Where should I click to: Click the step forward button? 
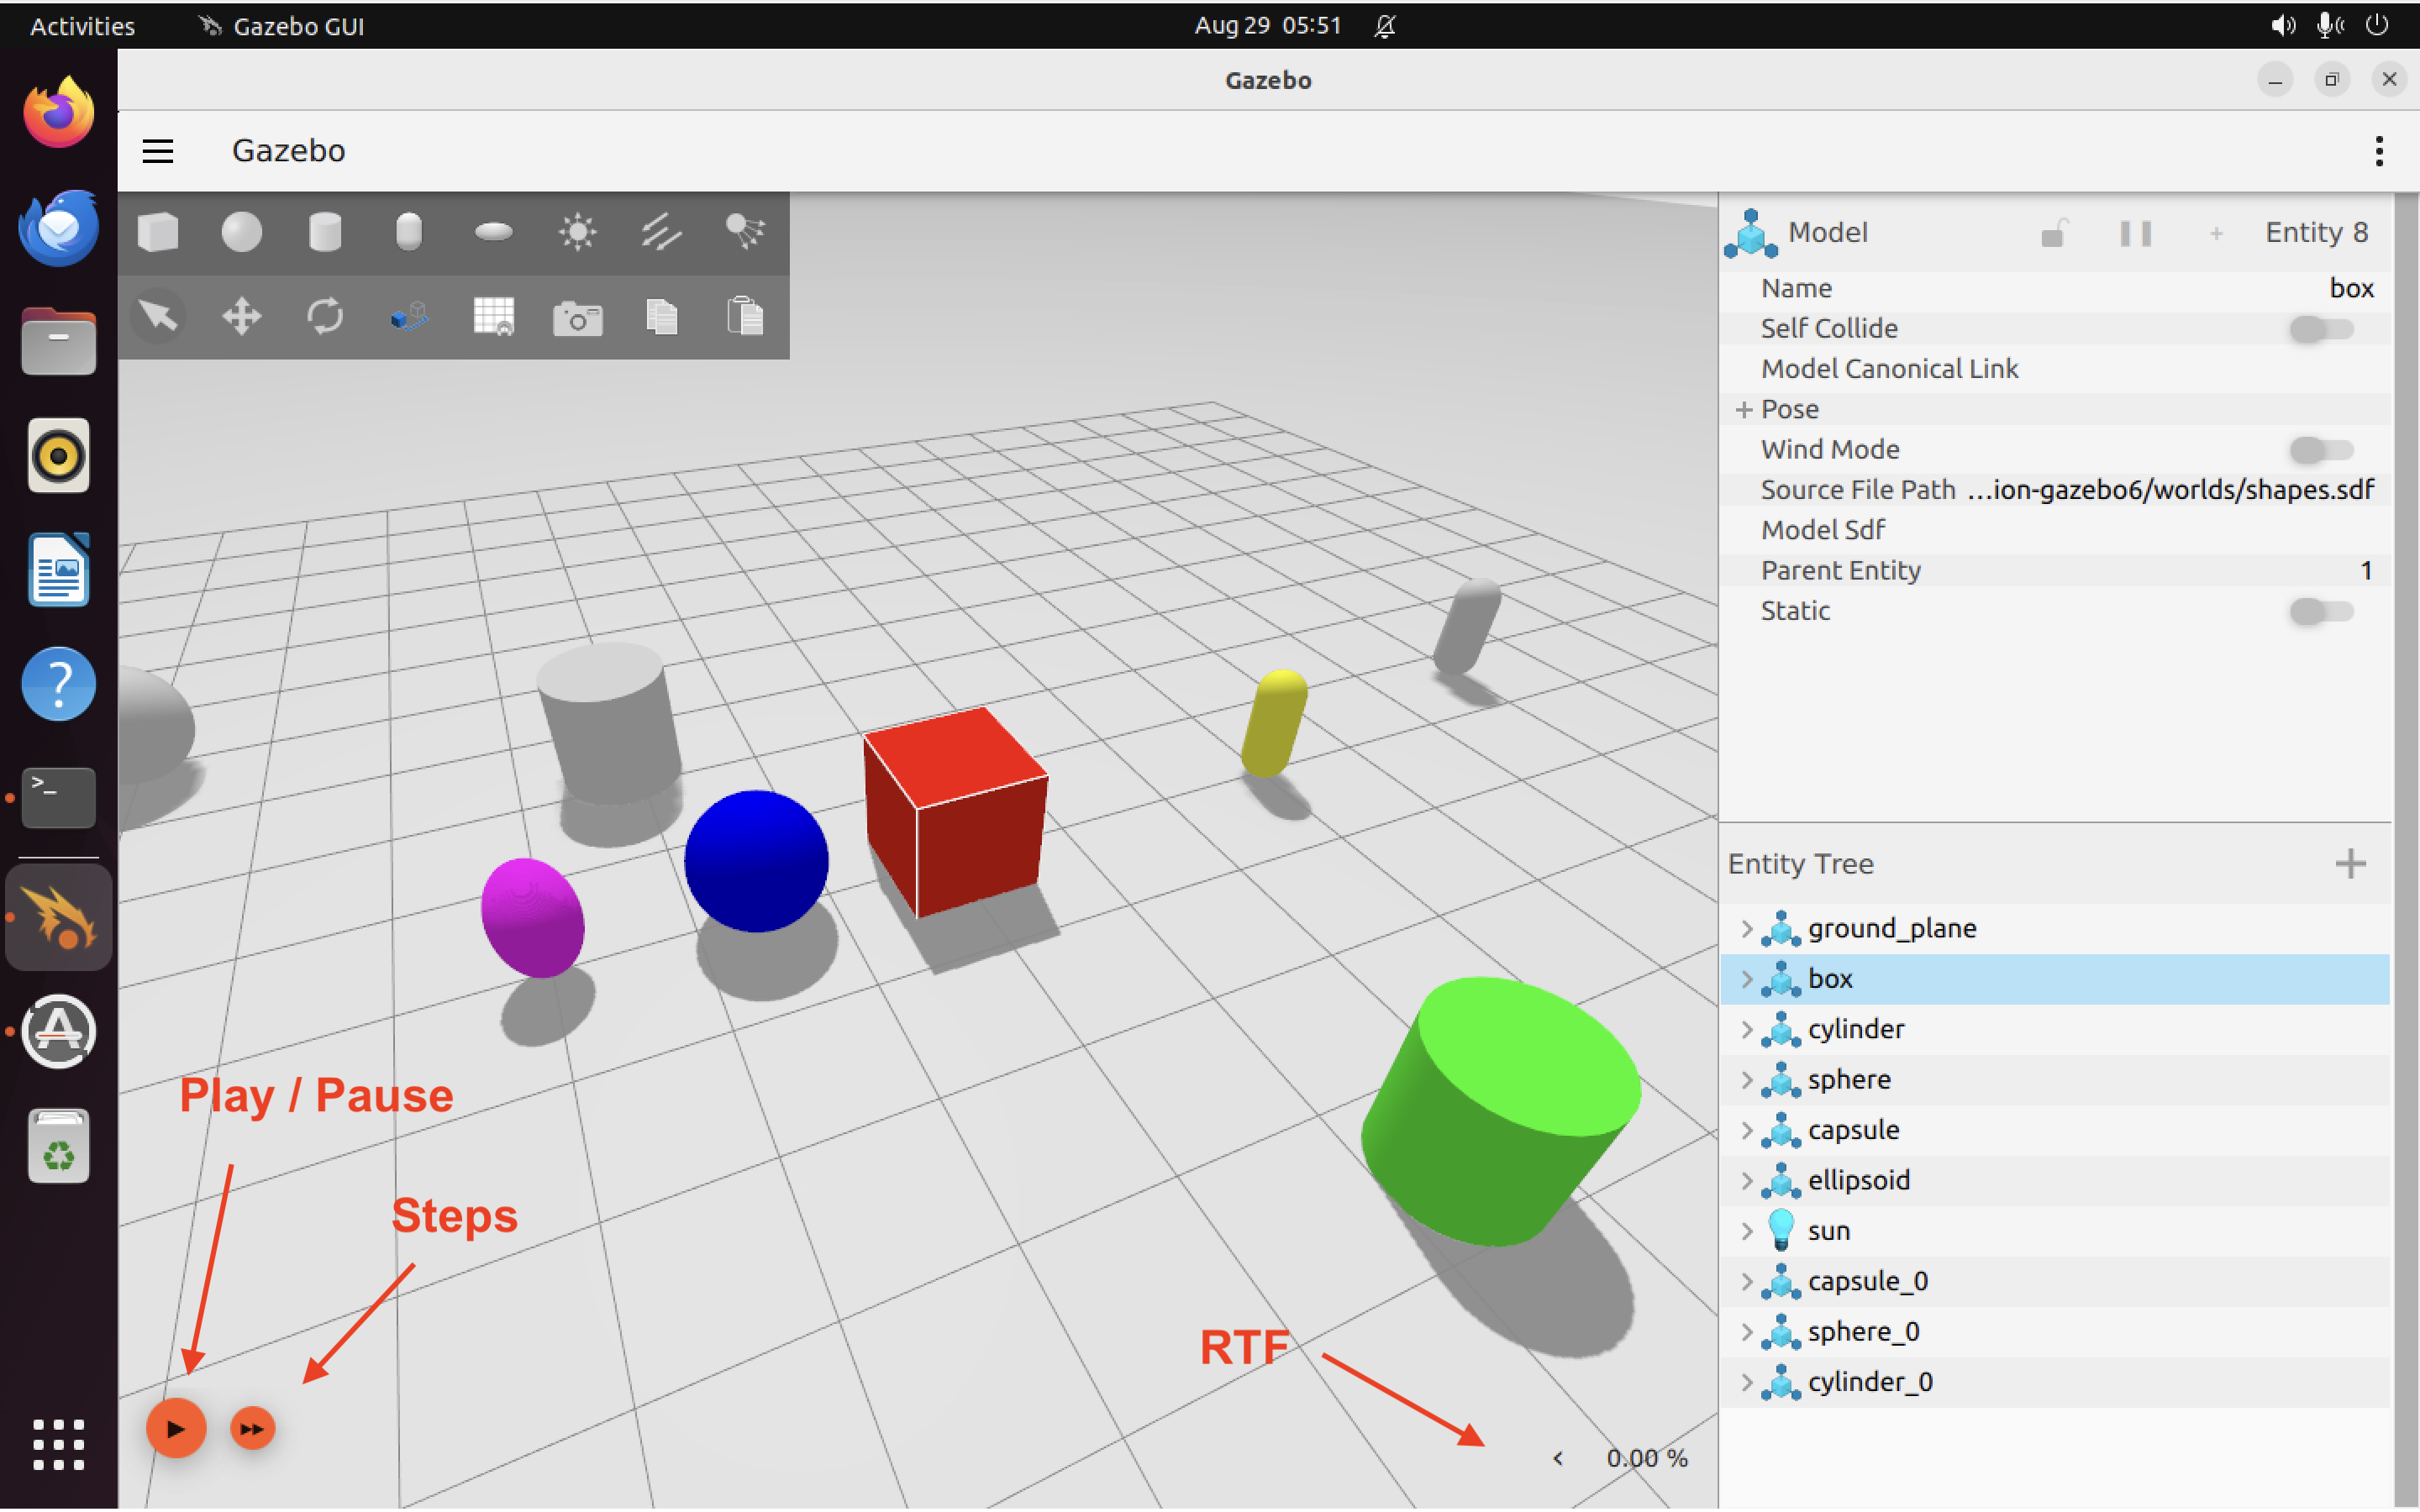(252, 1428)
